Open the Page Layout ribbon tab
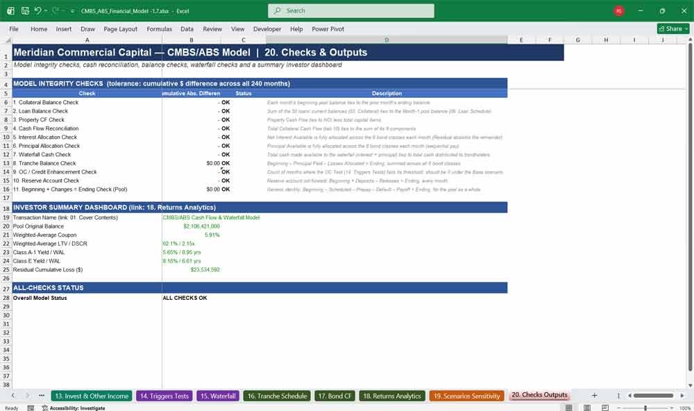 tap(120, 28)
